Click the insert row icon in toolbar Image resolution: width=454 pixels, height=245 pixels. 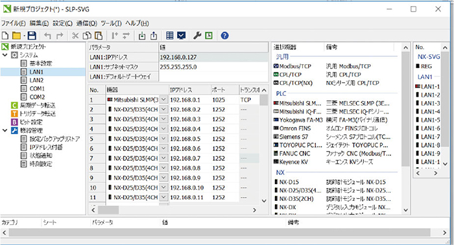(115, 36)
